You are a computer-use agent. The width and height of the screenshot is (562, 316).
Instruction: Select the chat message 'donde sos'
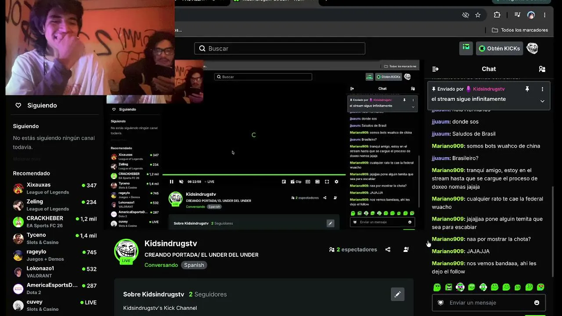coord(465,122)
